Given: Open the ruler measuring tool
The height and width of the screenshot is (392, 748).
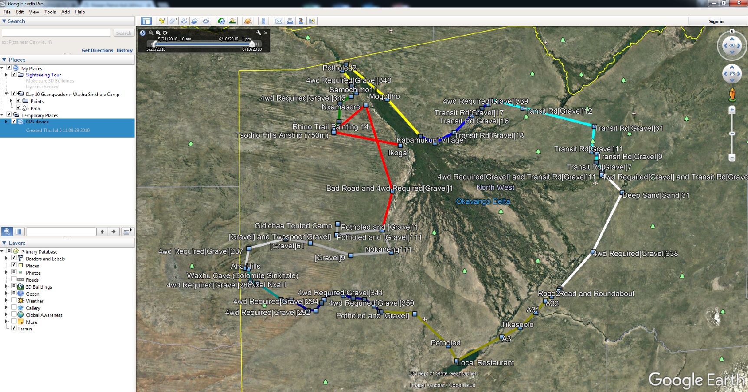Looking at the screenshot, I should point(264,21).
